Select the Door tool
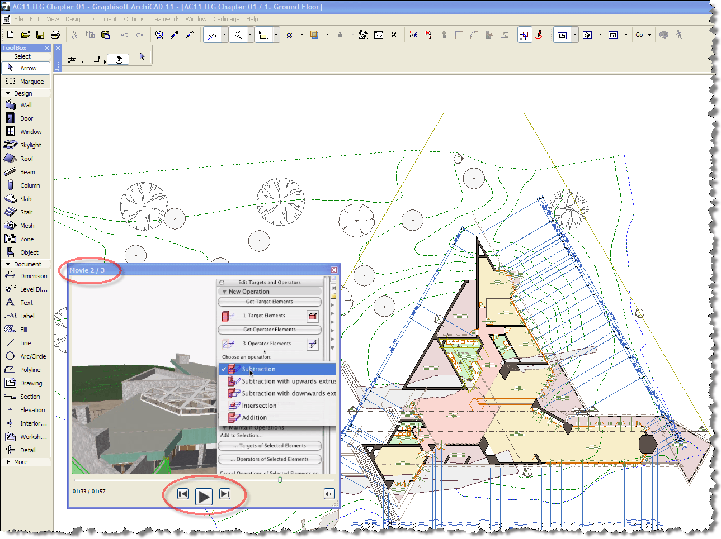 (x=26, y=118)
